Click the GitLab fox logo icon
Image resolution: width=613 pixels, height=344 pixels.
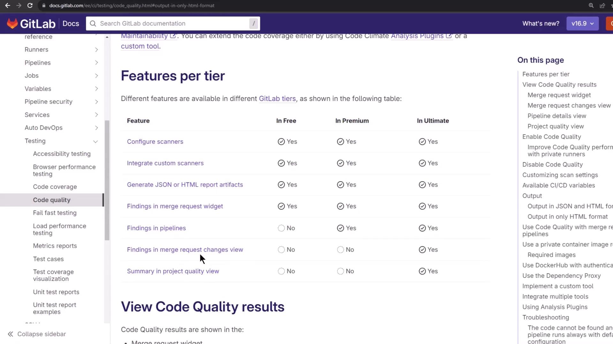[x=12, y=23]
